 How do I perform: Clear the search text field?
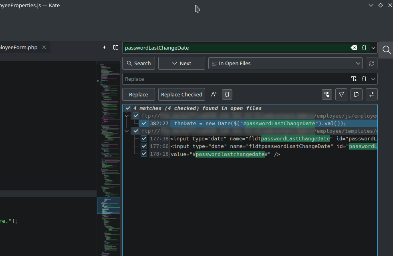pyautogui.click(x=354, y=48)
